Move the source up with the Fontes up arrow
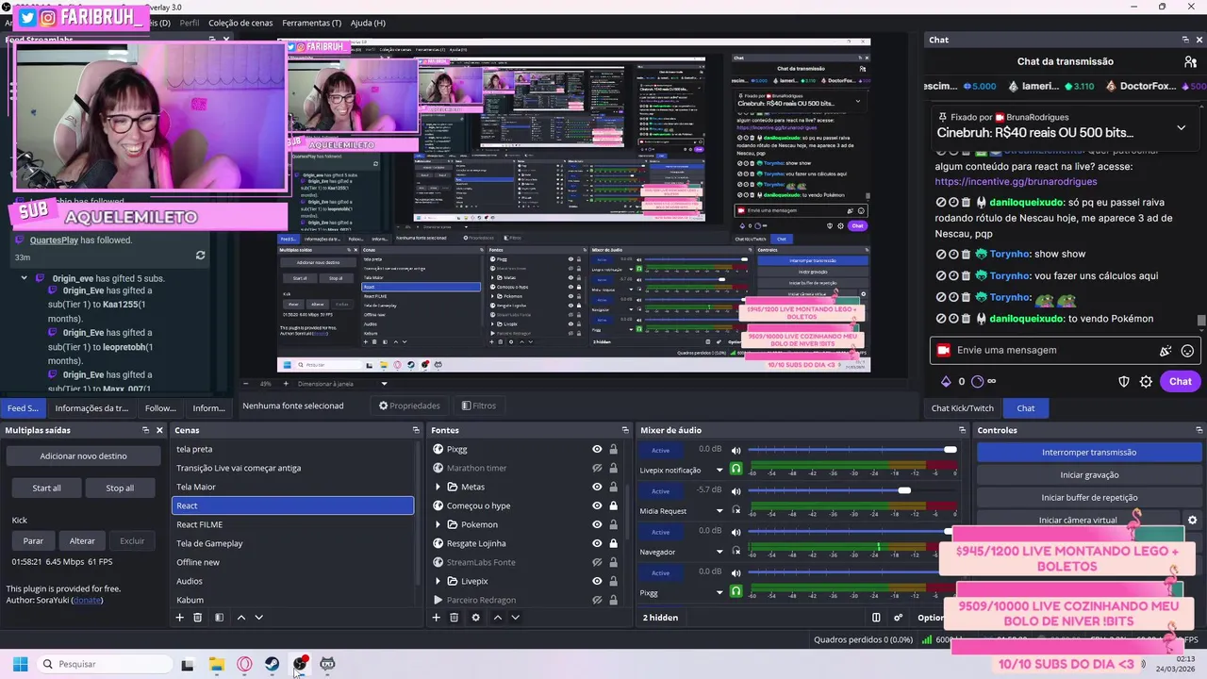The image size is (1207, 679). point(498,618)
